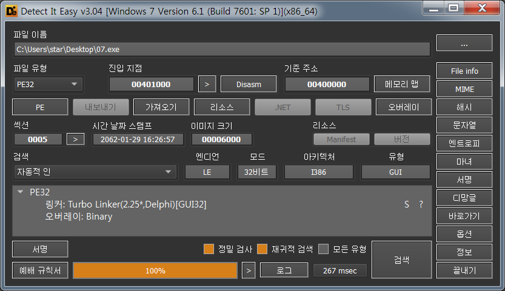Click the > button beside the 100% progress bar
The image size is (505, 291).
tap(249, 270)
